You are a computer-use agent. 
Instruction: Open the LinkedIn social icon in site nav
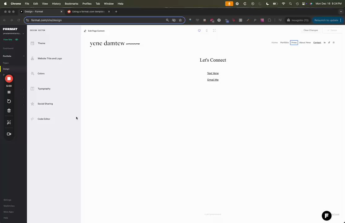[325, 43]
